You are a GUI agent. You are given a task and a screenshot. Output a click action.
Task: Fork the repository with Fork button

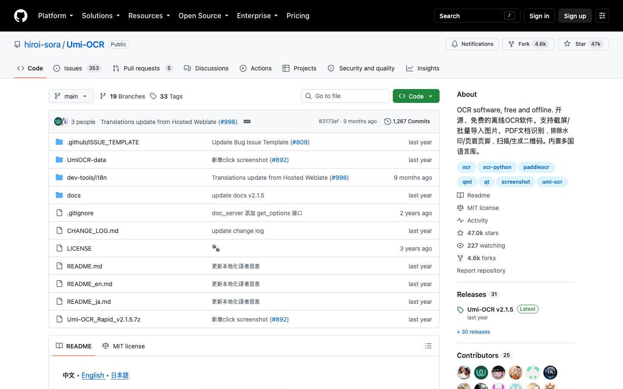point(528,44)
